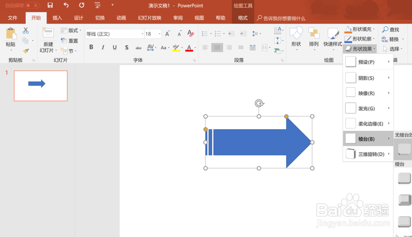Viewport: 412px width, 237px height.
Task: Select the first bevel preset thumbnail
Action: pos(404,178)
